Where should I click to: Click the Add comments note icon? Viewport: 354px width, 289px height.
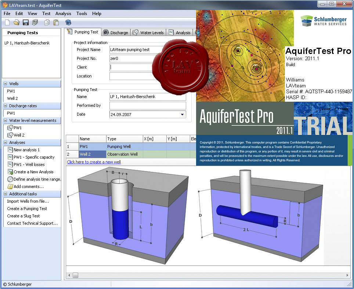point(10,187)
